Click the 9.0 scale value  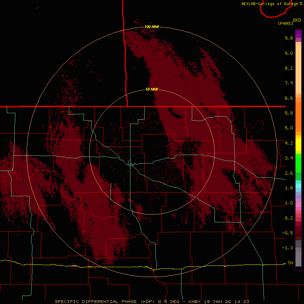289,53
